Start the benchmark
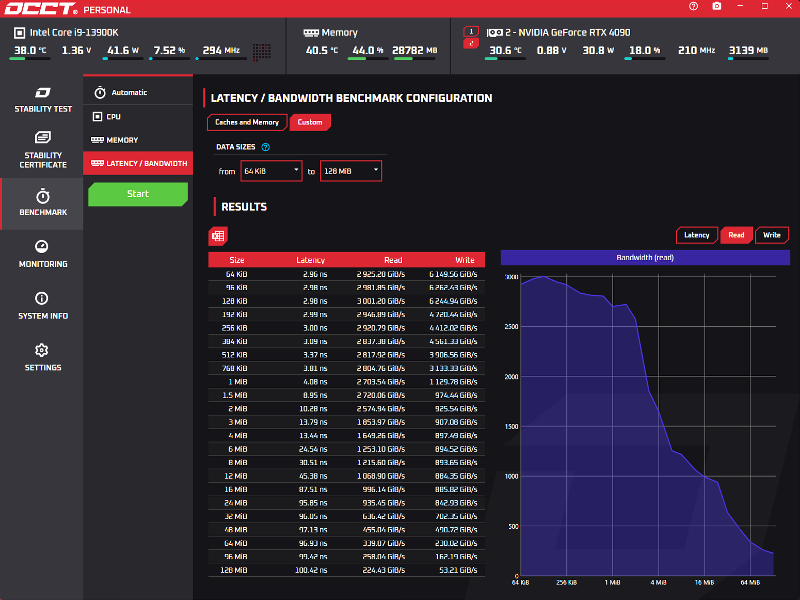Image resolution: width=800 pixels, height=600 pixels. coord(138,194)
